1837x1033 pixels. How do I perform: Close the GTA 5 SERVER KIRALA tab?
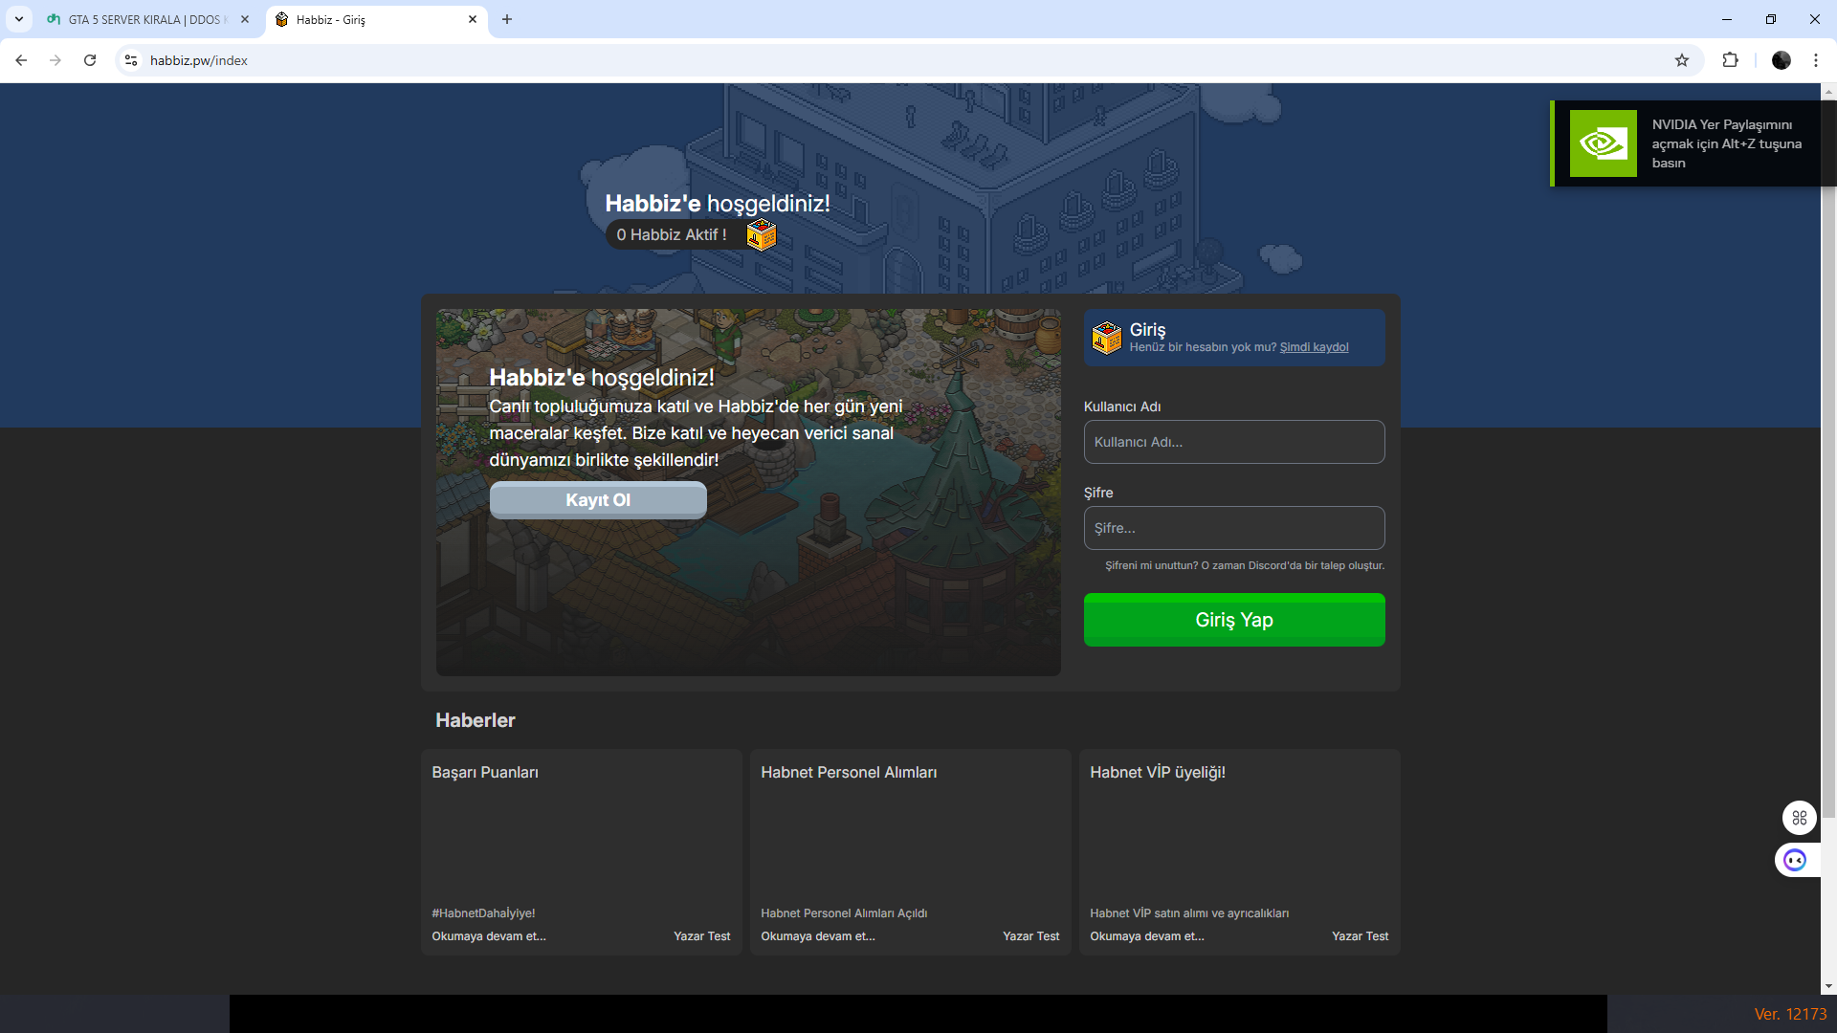click(245, 19)
